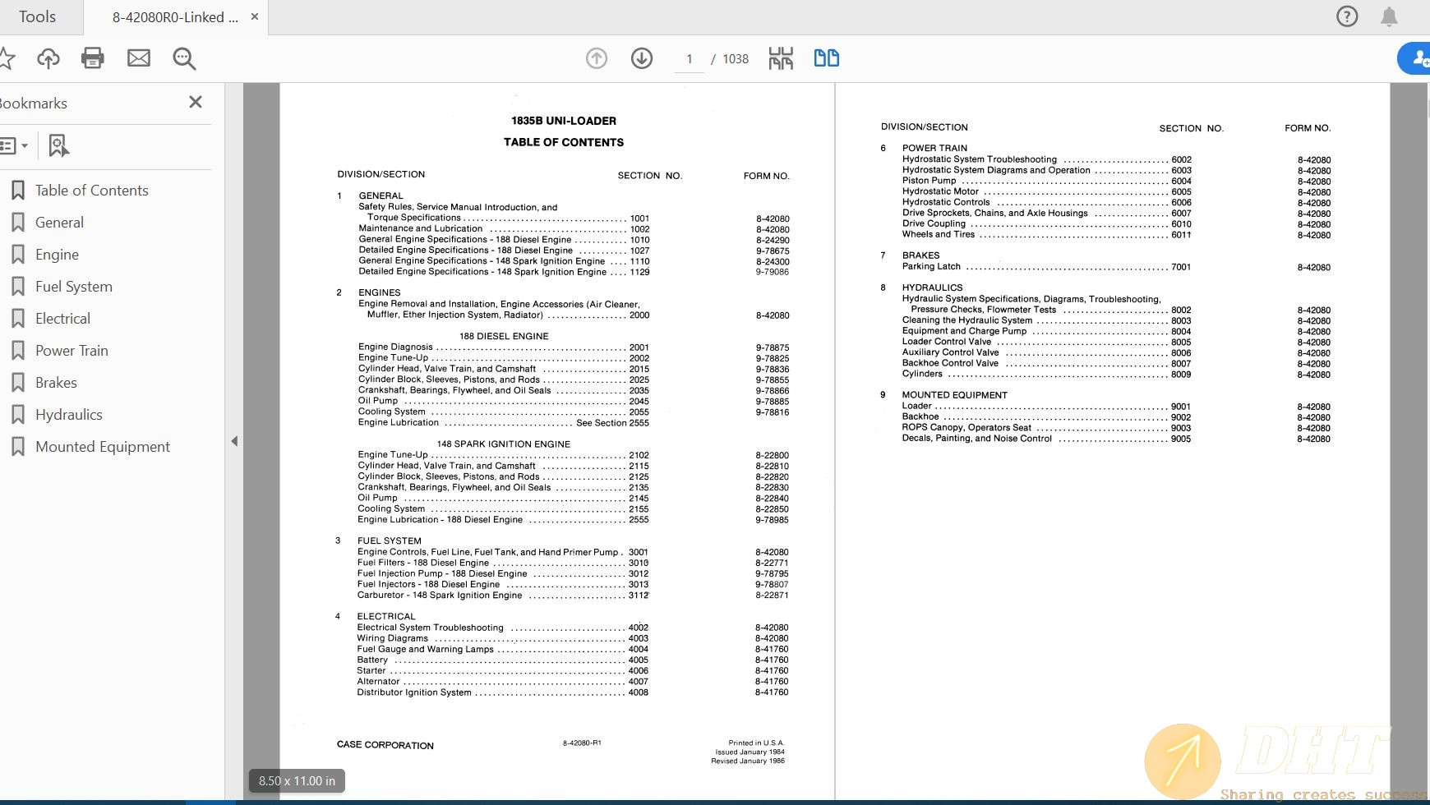The height and width of the screenshot is (805, 1430).
Task: Open the Mounted Equipment bookmark
Action: pos(103,447)
